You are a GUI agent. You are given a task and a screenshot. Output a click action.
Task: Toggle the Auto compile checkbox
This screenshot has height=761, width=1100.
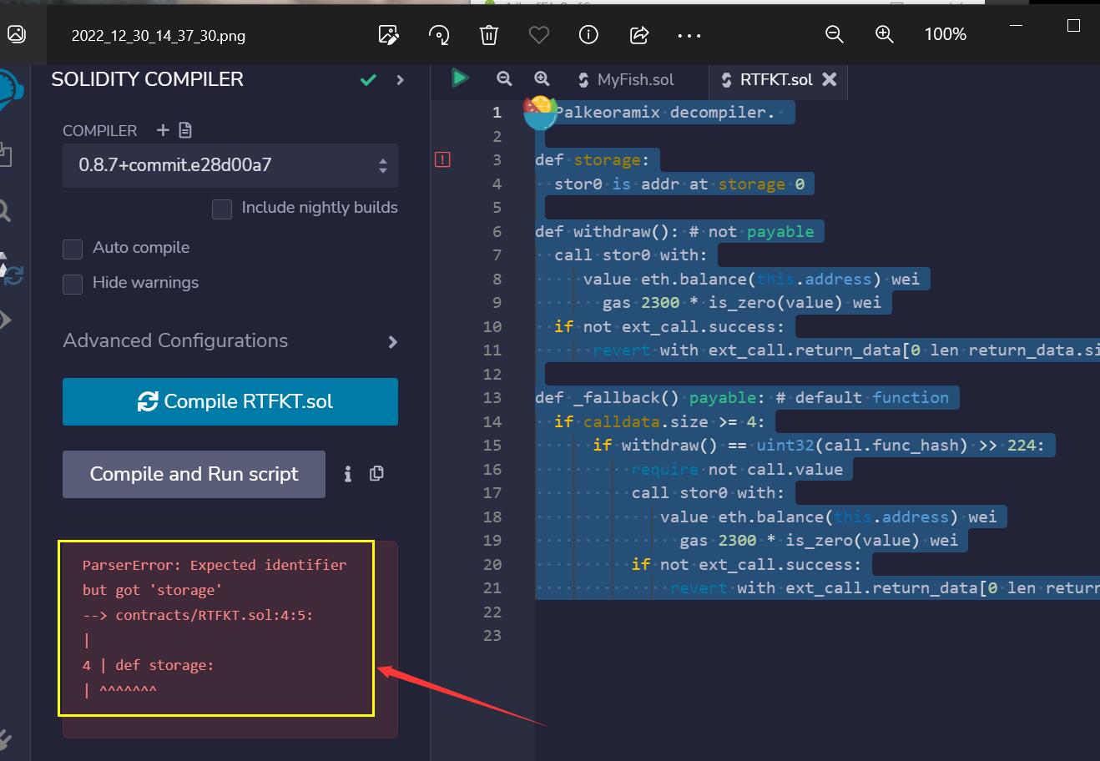[x=73, y=249]
